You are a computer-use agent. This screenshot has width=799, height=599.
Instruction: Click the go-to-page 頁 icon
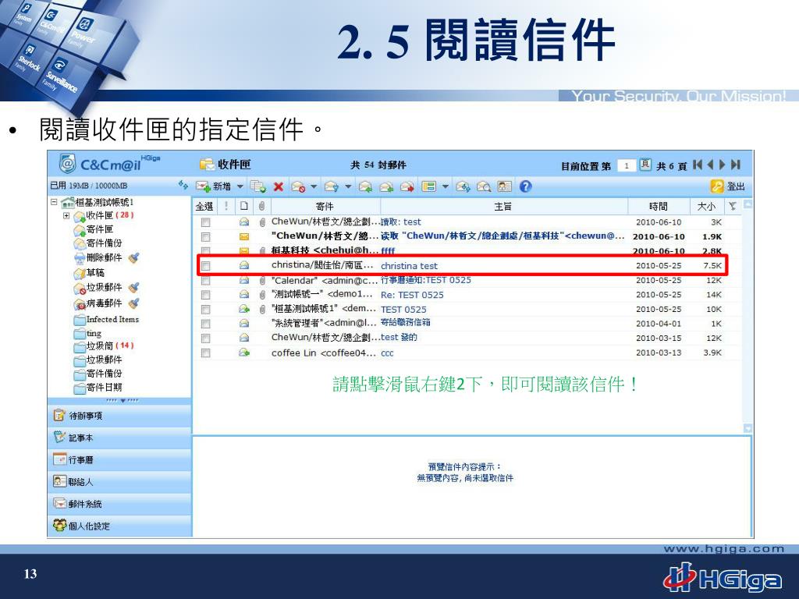pyautogui.click(x=645, y=165)
